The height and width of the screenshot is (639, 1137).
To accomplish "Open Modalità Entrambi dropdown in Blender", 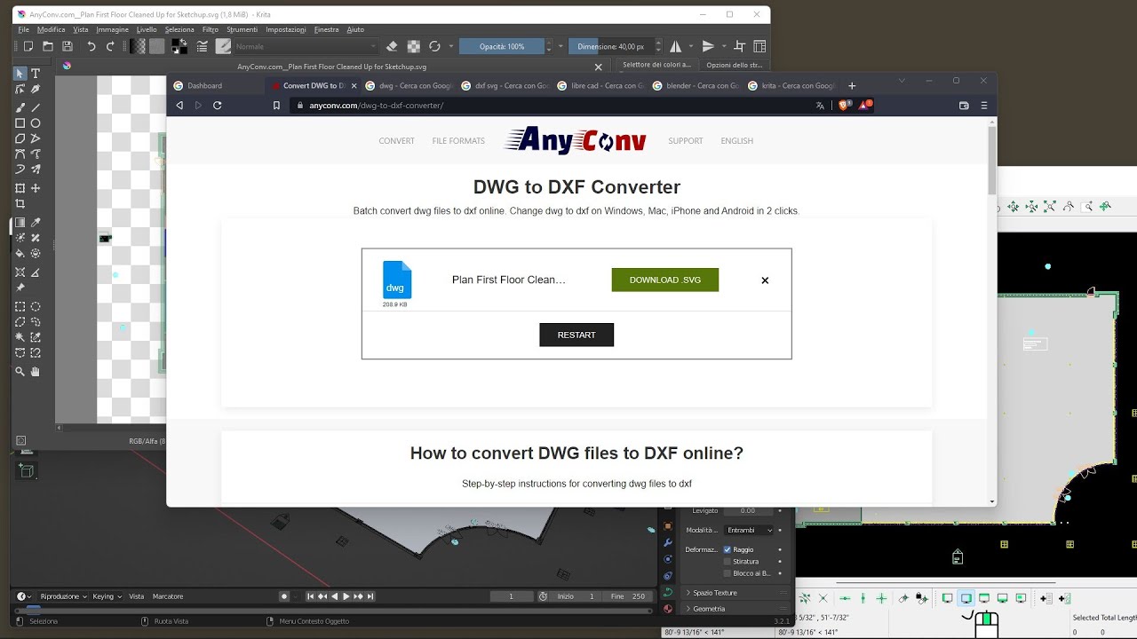I will pos(750,530).
